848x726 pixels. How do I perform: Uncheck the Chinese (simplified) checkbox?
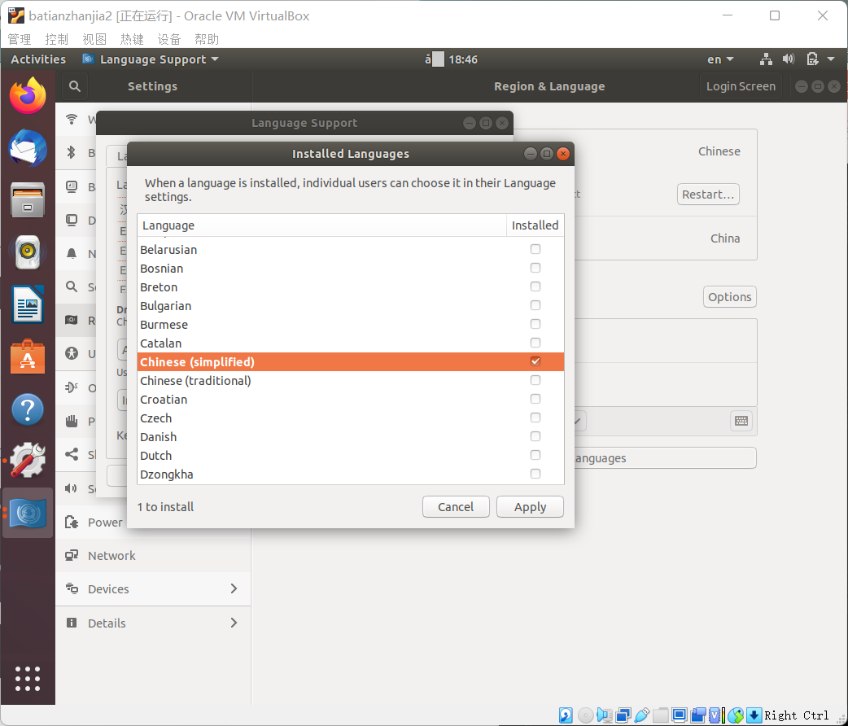tap(535, 361)
